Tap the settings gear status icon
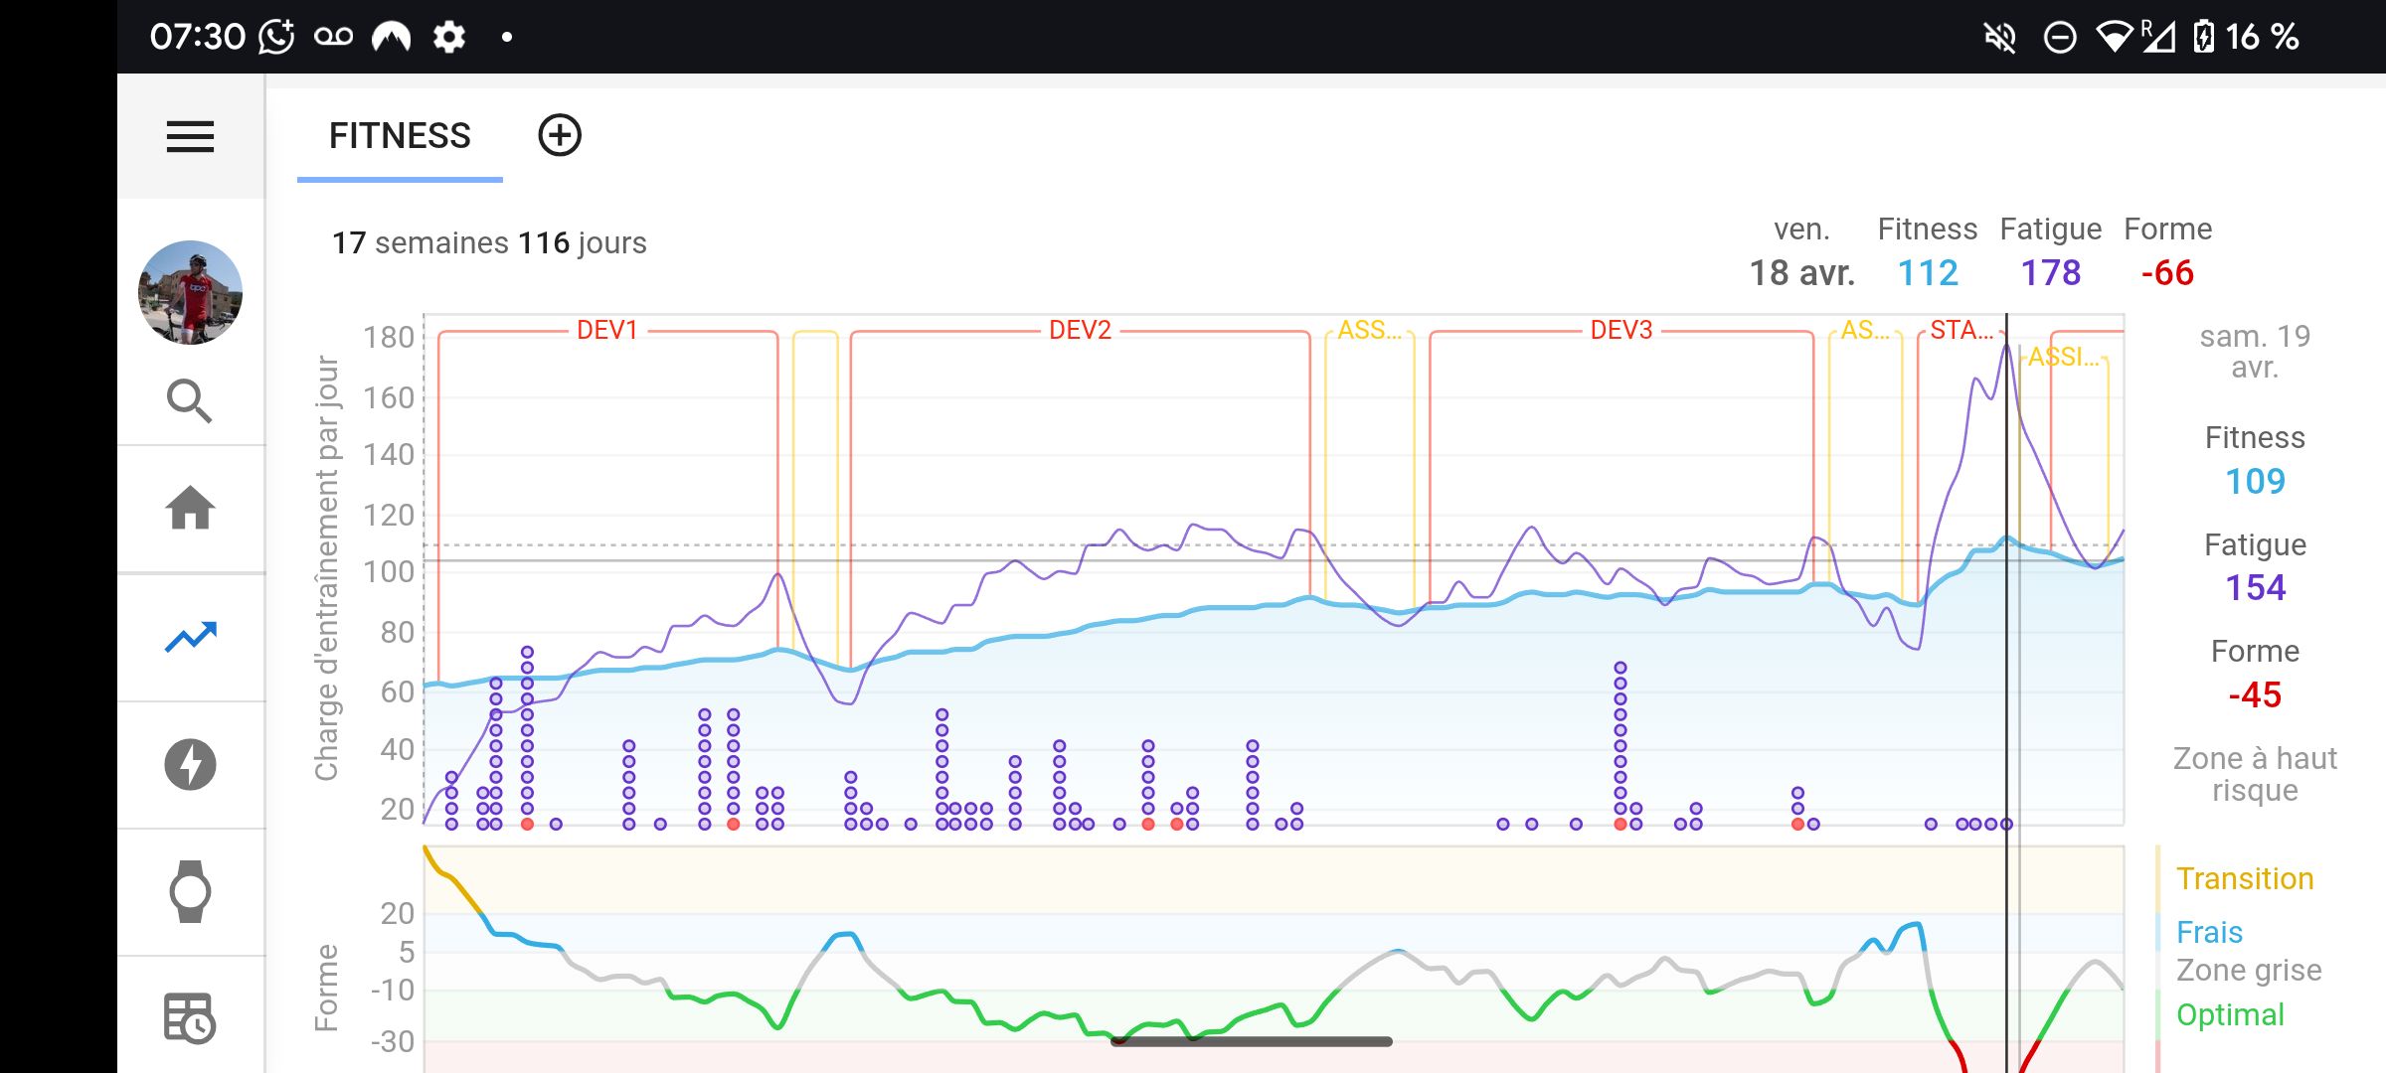The height and width of the screenshot is (1073, 2386). click(x=449, y=37)
